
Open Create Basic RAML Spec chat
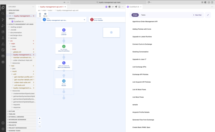click(x=141, y=127)
